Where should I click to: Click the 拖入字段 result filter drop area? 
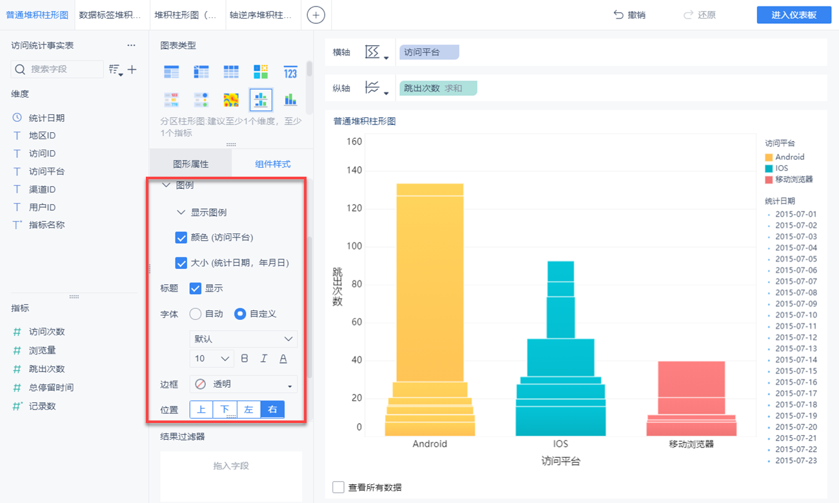coord(231,476)
